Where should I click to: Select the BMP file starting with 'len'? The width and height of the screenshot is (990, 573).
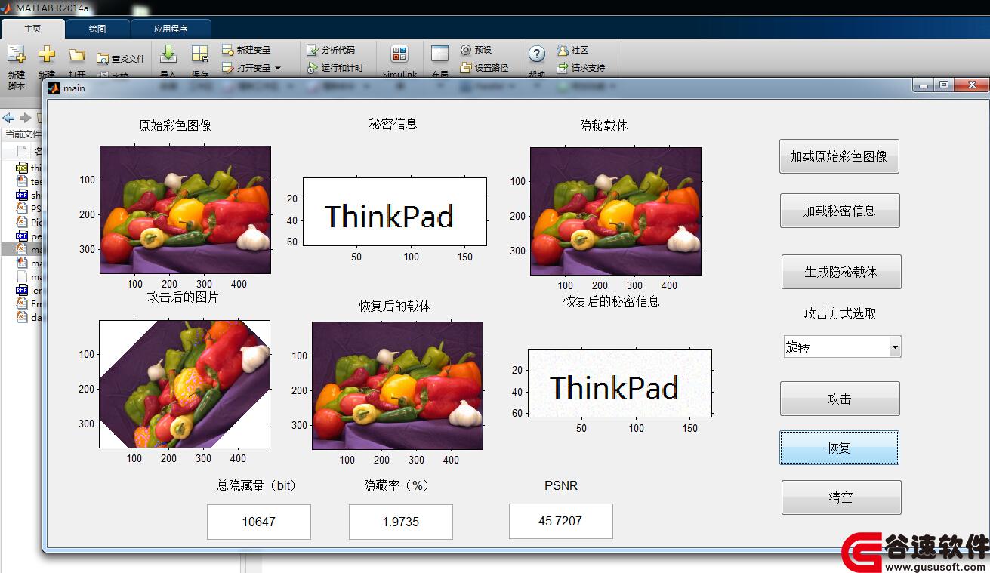click(28, 290)
